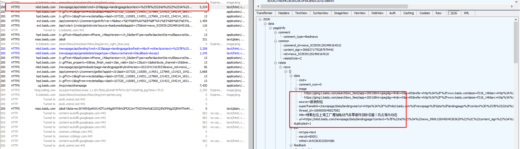
Task: Select the title=特斯拉在上海工厂 node
Action: tap(348, 115)
